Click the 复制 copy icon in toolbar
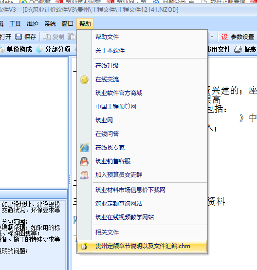The height and width of the screenshot is (270, 257). pos(46,37)
